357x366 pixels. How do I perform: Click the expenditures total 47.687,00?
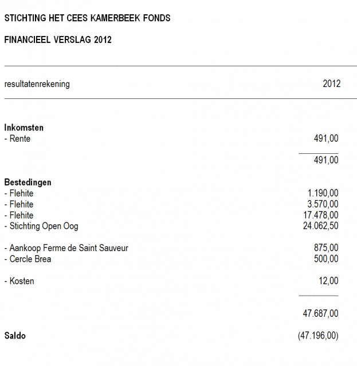321,313
